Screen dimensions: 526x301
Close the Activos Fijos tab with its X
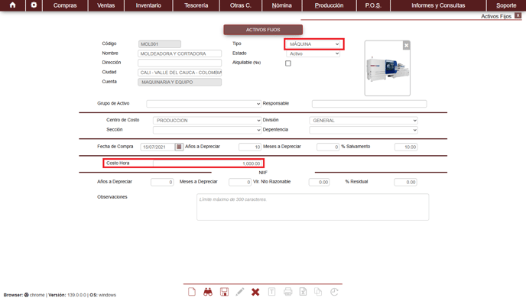[518, 15]
